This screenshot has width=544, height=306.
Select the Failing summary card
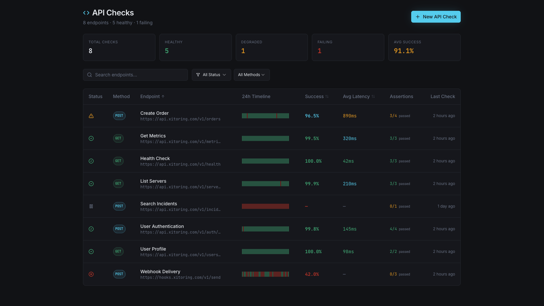[x=348, y=47]
